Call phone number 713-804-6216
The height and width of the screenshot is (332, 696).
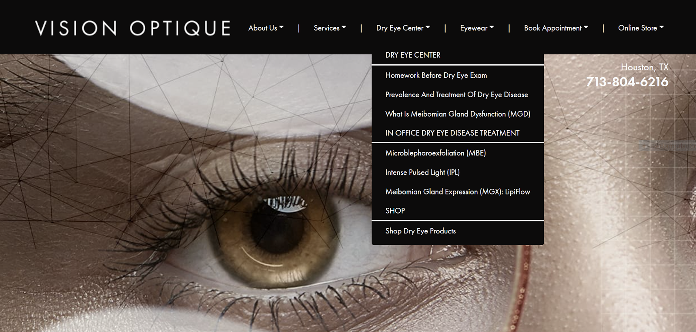click(x=627, y=82)
